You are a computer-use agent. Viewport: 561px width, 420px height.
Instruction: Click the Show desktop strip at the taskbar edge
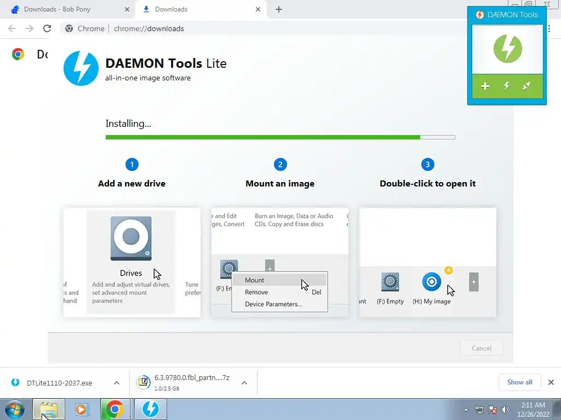point(557,410)
